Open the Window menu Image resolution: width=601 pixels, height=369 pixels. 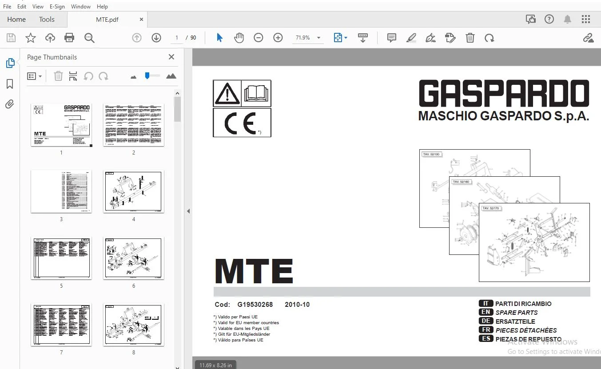[81, 7]
